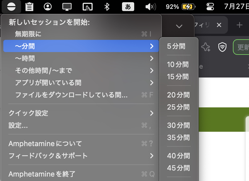The width and height of the screenshot is (249, 181).
Task: Click the user account circle icon
Action: point(48,7)
